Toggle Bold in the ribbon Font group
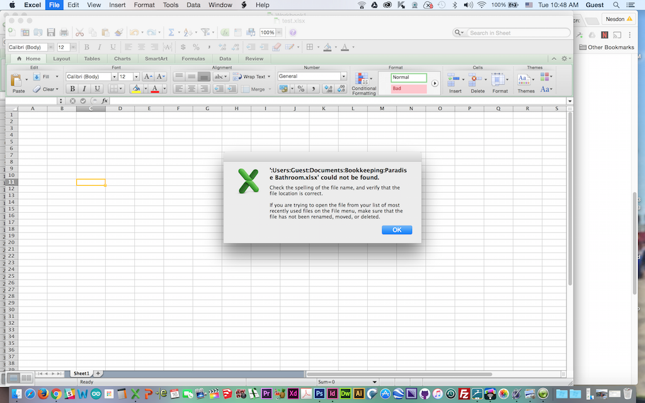This screenshot has width=645, height=403. click(x=72, y=89)
